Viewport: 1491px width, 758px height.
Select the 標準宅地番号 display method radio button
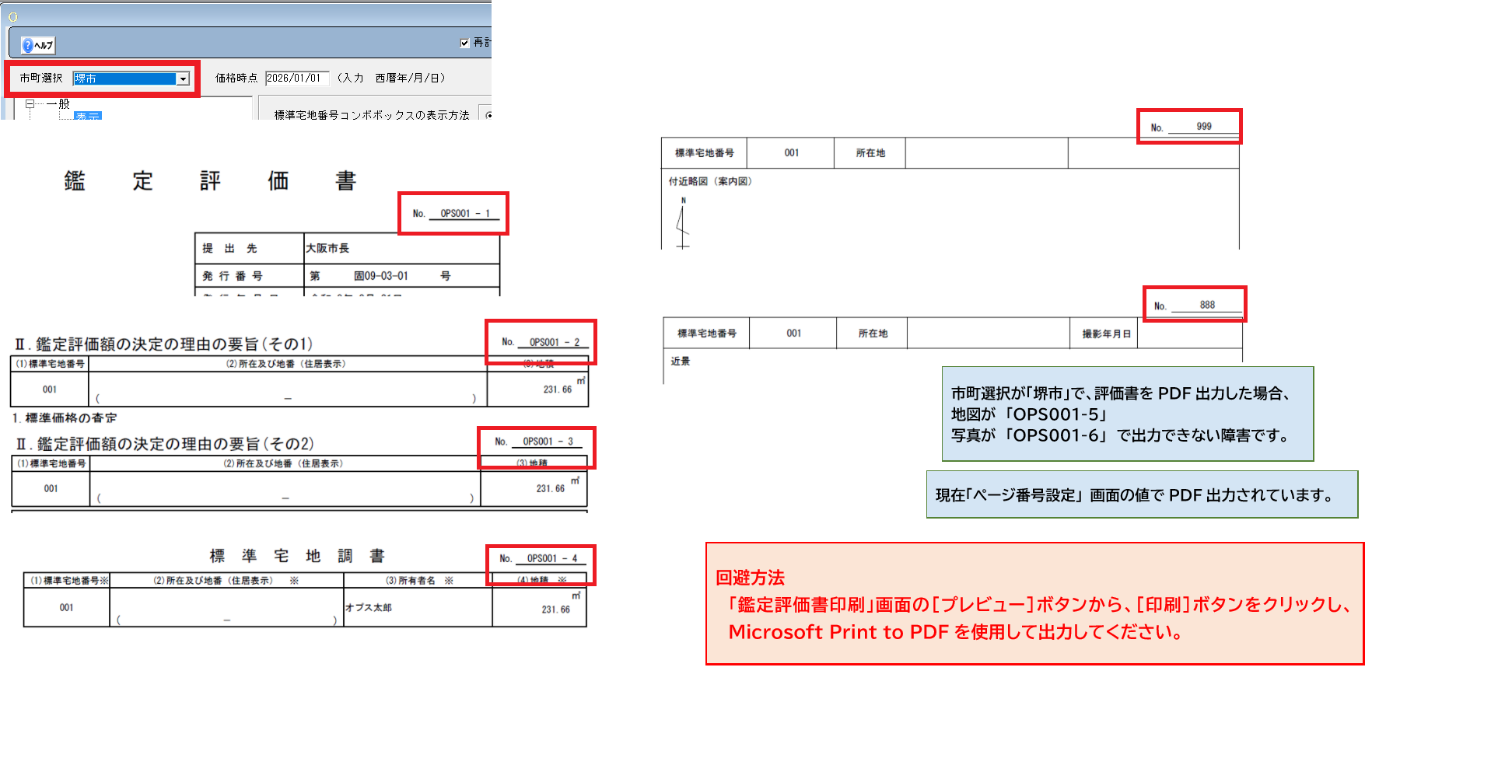488,115
